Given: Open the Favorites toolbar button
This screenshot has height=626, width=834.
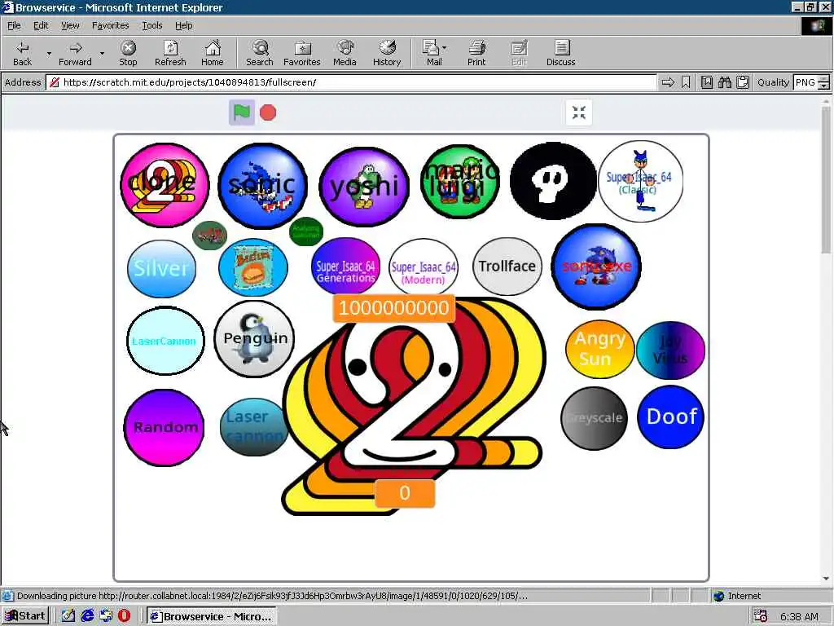Looking at the screenshot, I should (x=302, y=53).
